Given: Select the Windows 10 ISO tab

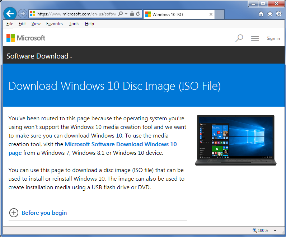Looking at the screenshot, I should coord(179,14).
